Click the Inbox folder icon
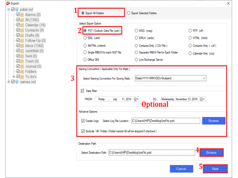Screen dimensions: 238x178 coord(22,46)
